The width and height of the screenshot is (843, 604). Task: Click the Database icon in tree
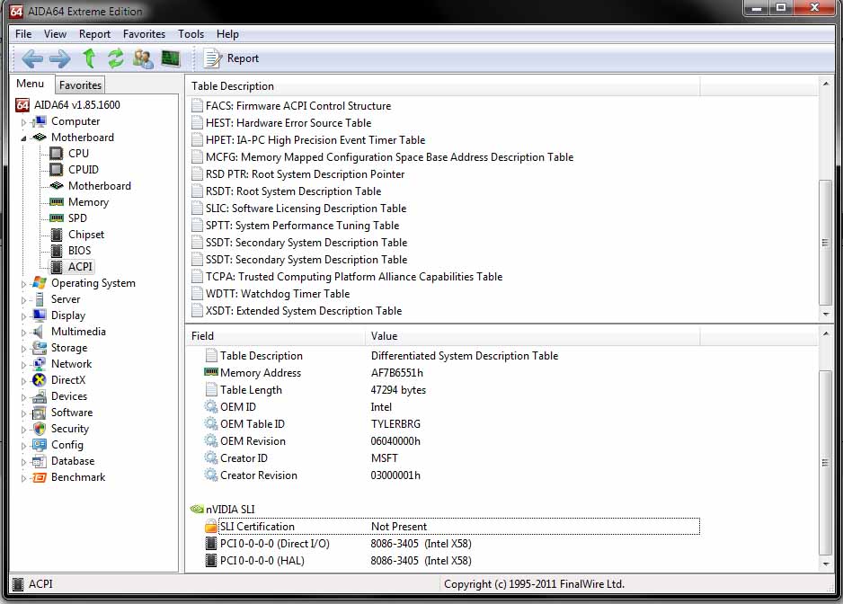pyautogui.click(x=39, y=461)
